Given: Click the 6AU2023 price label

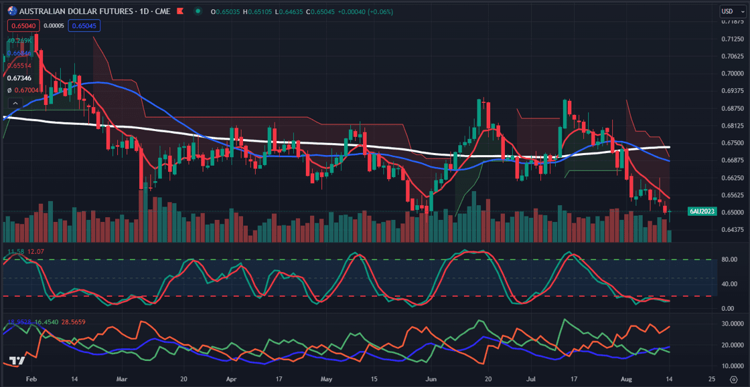Looking at the screenshot, I should pyautogui.click(x=702, y=211).
